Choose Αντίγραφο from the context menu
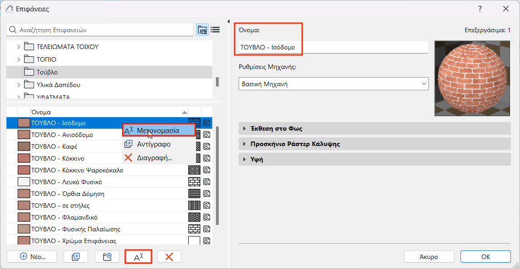This screenshot has width=520, height=269. (x=159, y=144)
